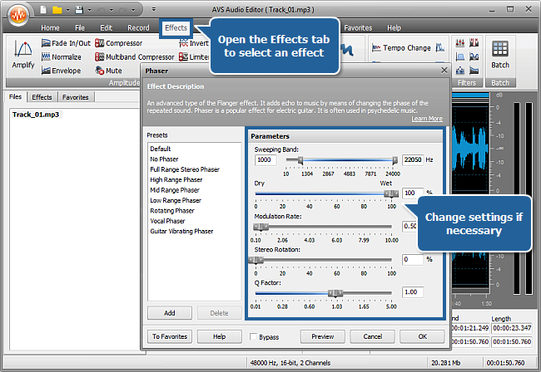Click the redo arrow in quick access toolbar
541x372 pixels.
pos(123,10)
